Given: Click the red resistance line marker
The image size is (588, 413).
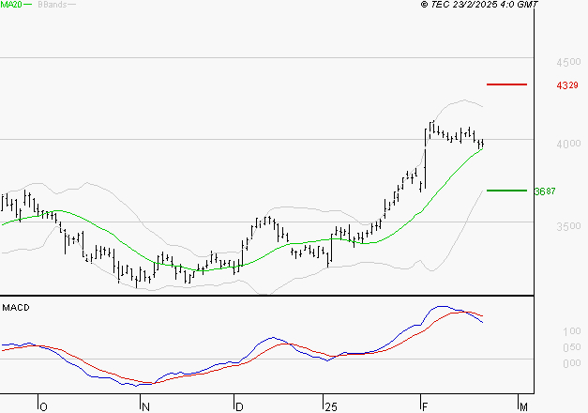Looking at the screenshot, I should 506,84.
